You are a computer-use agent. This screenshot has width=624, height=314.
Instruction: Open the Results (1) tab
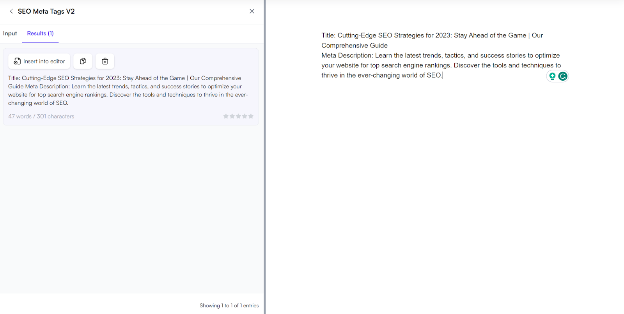[40, 34]
